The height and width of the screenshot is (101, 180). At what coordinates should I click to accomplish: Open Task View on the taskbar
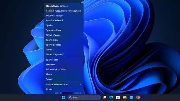pos(104,97)
